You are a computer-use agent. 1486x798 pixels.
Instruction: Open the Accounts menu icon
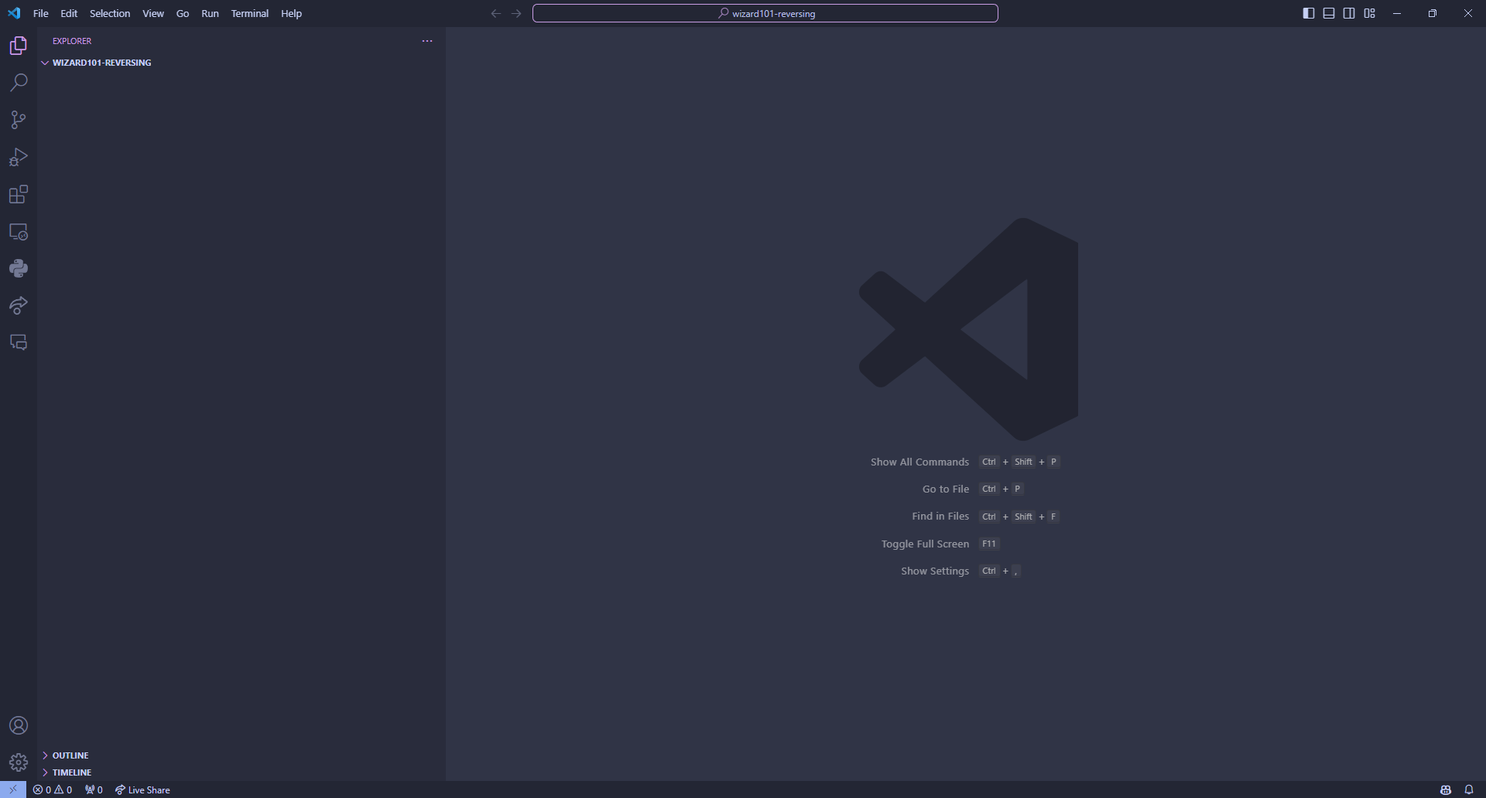pos(19,725)
